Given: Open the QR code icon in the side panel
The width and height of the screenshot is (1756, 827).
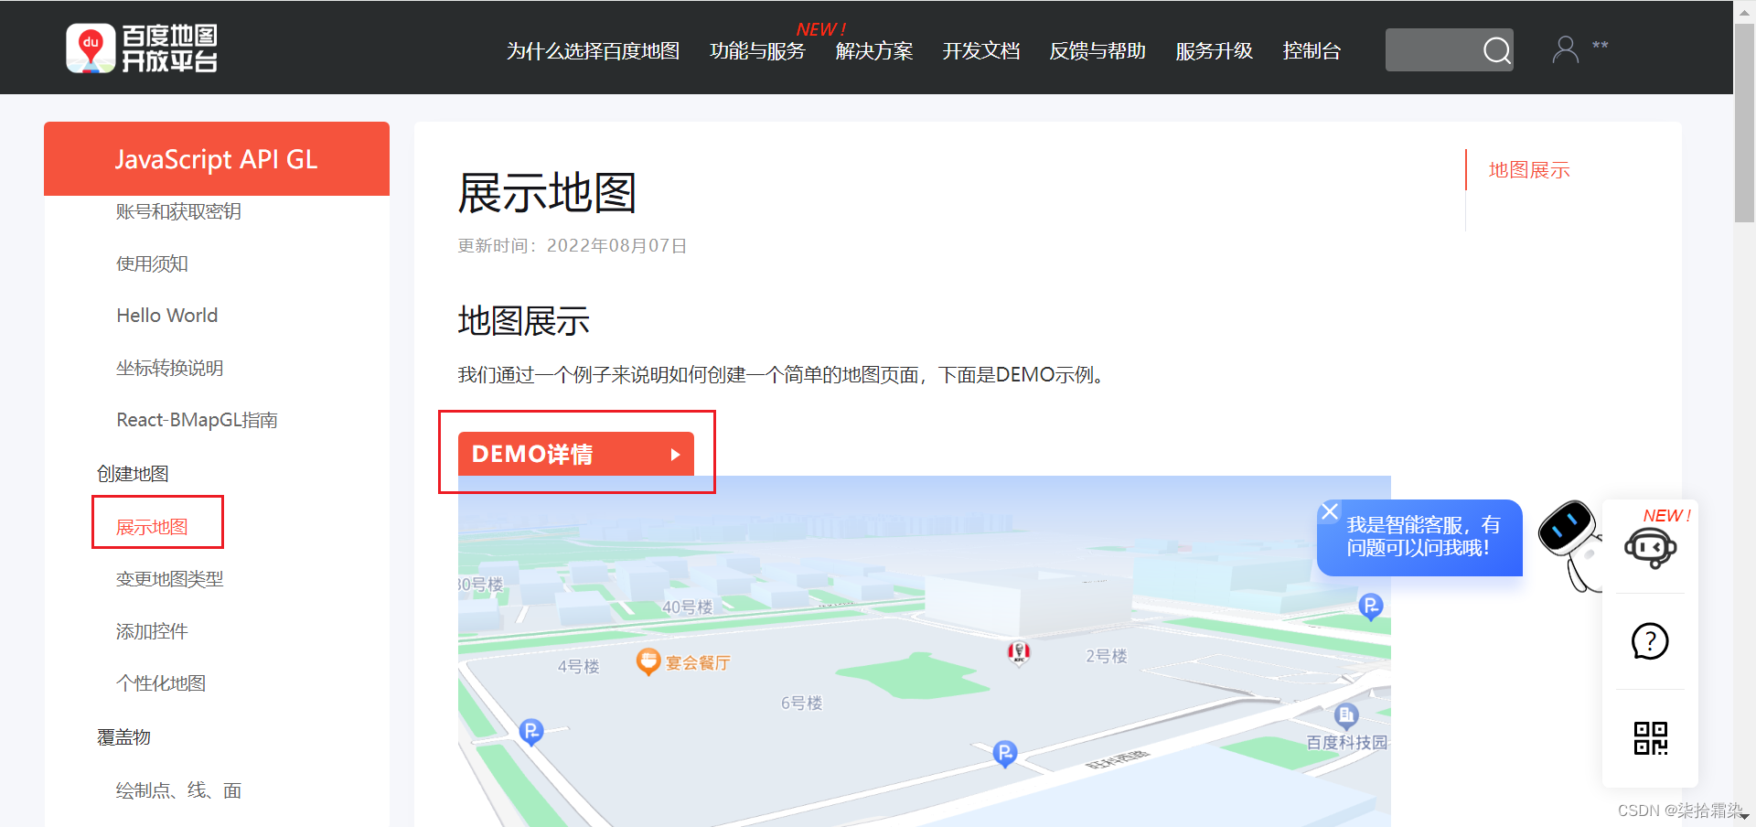Looking at the screenshot, I should point(1649,738).
